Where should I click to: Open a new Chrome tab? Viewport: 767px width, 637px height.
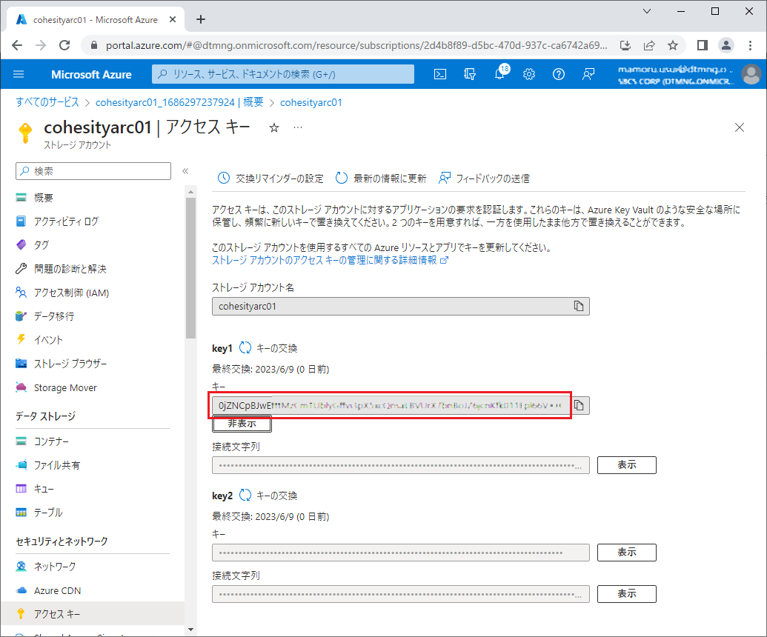(201, 19)
